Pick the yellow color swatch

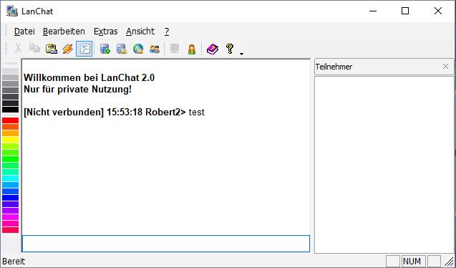(x=11, y=140)
